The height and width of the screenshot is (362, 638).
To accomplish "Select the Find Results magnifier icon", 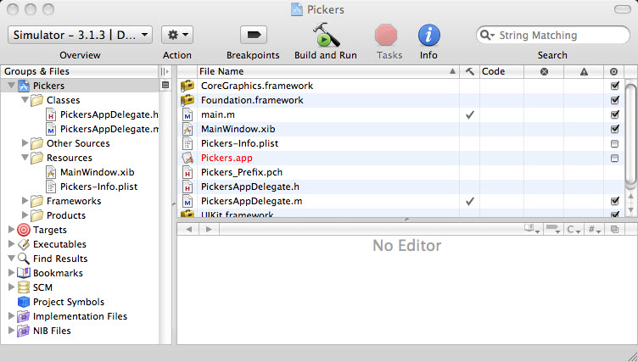I will [x=24, y=259].
